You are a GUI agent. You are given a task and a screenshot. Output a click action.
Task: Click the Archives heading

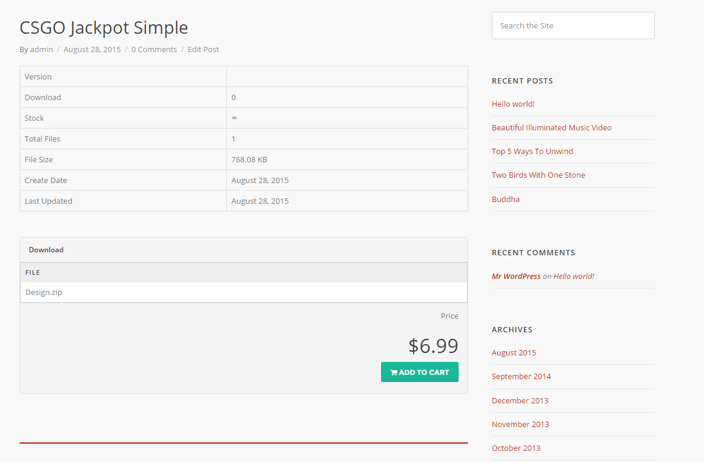512,329
